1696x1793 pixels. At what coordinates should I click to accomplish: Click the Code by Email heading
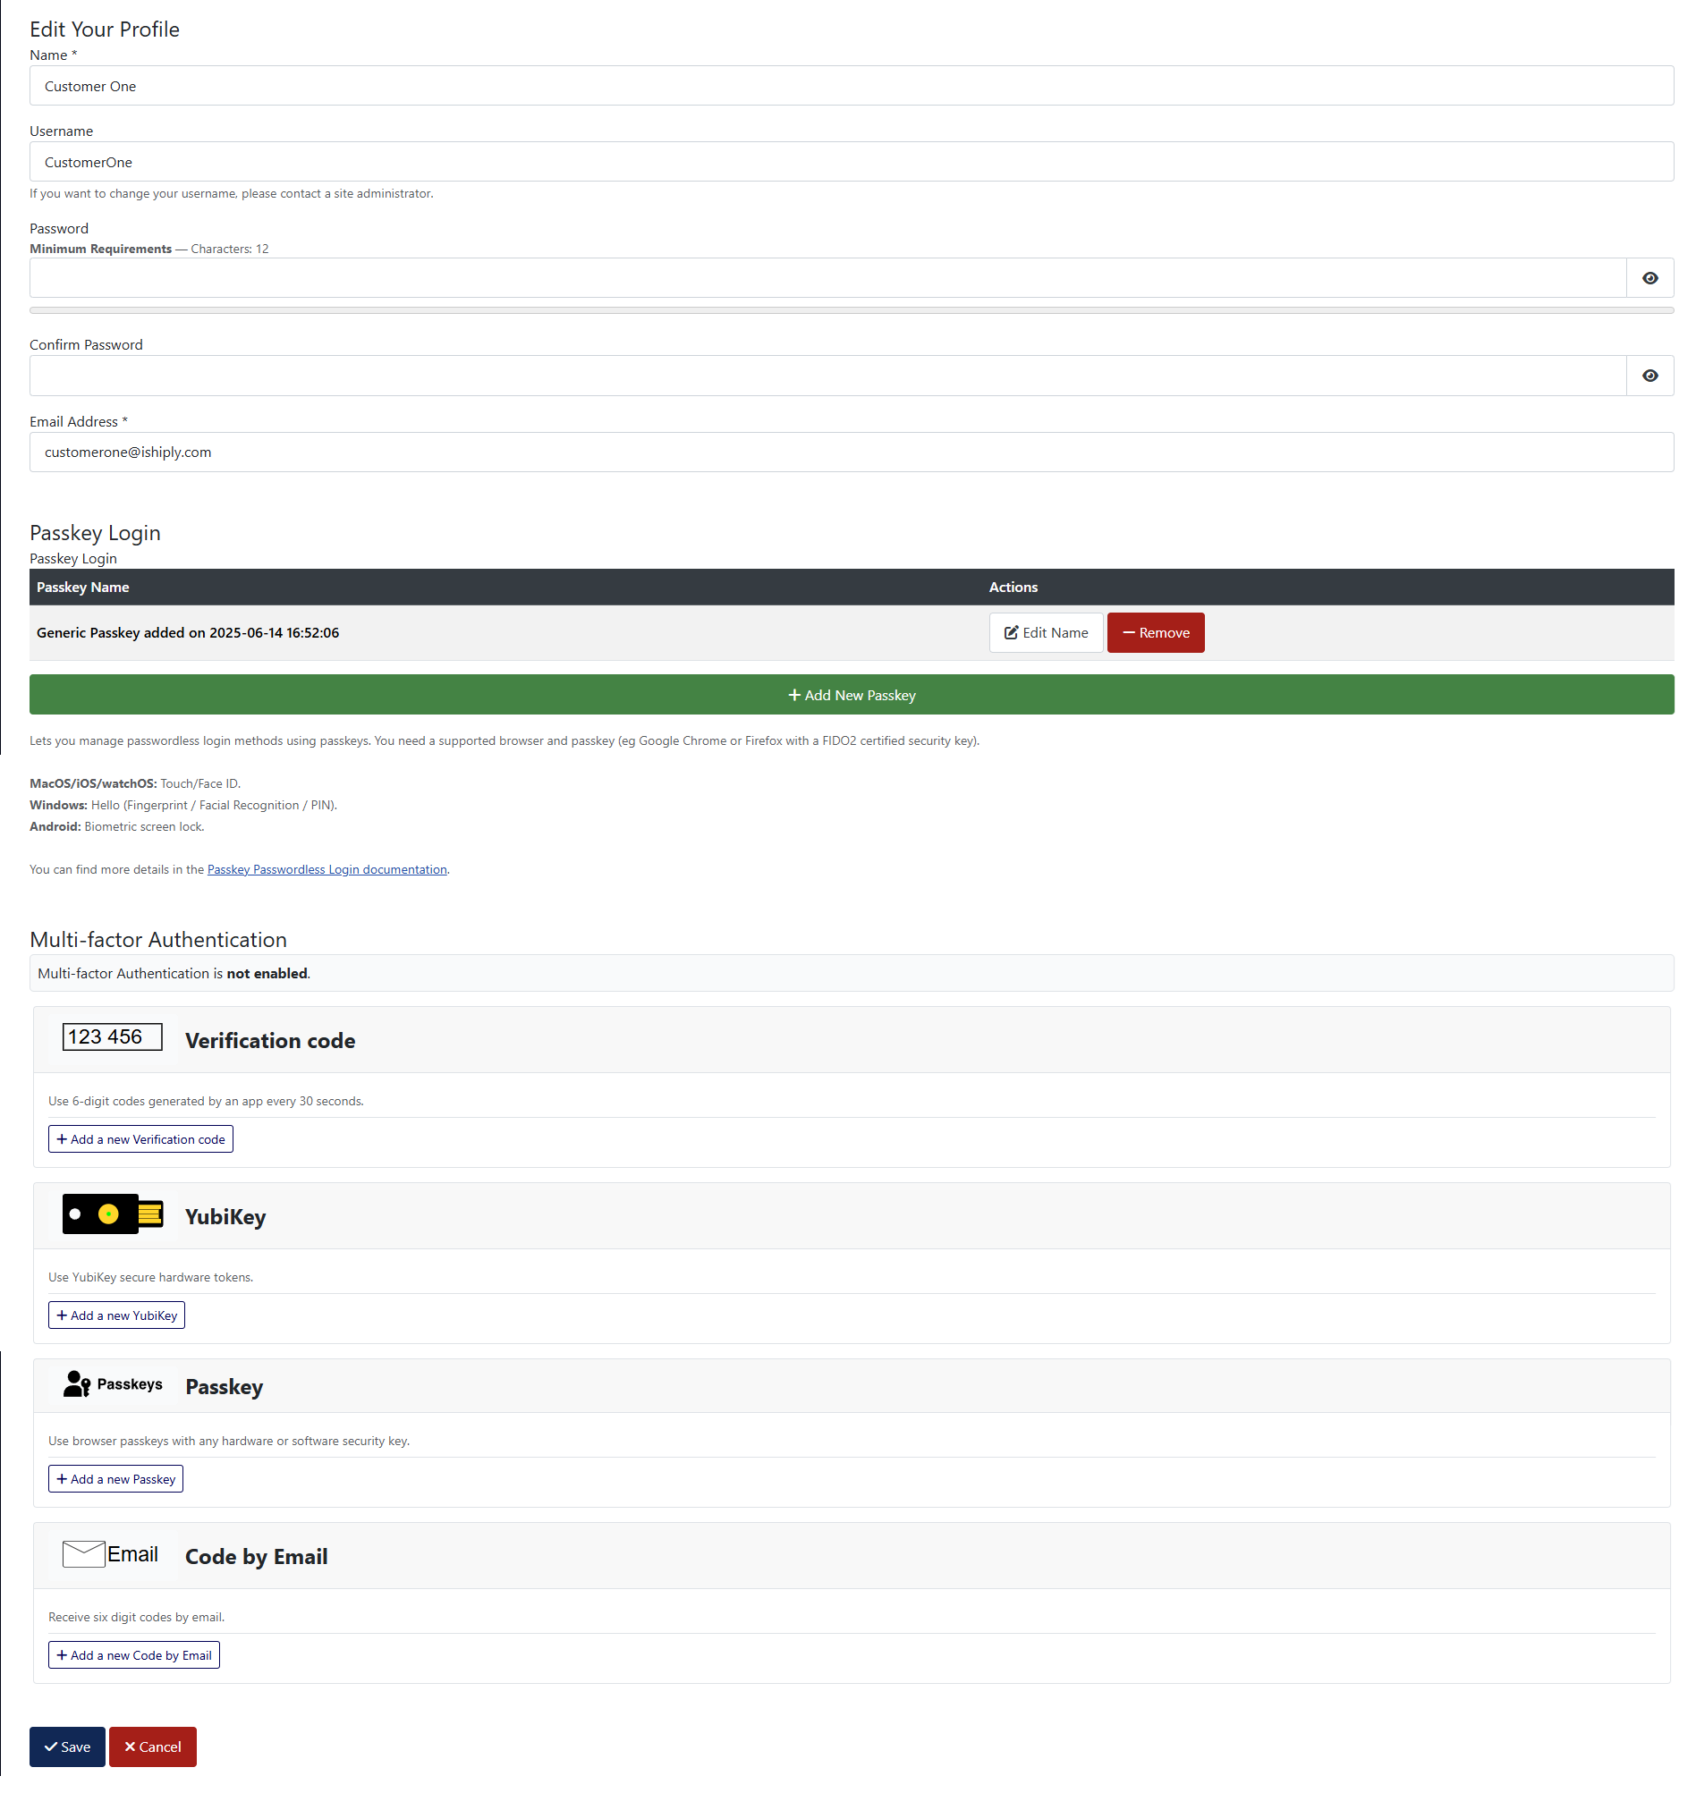tap(257, 1556)
